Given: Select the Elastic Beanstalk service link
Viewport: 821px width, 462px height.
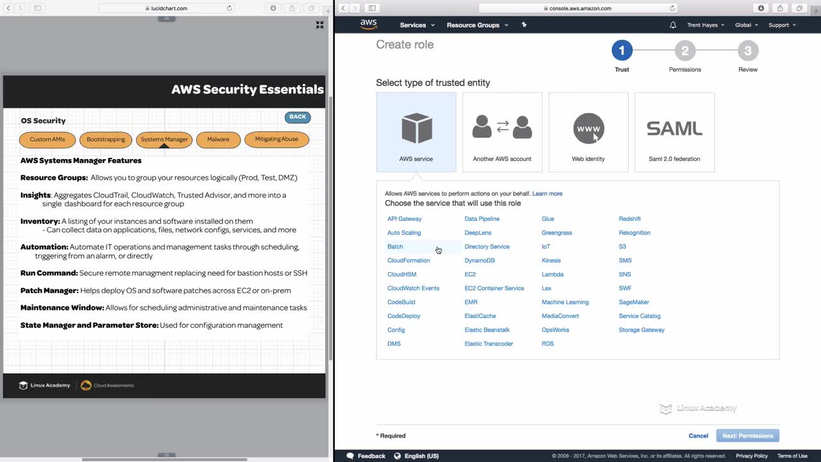Looking at the screenshot, I should 487,330.
